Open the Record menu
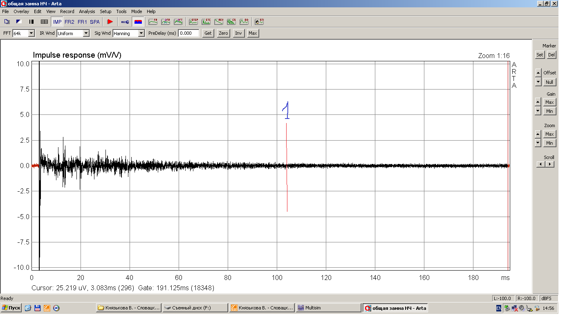This screenshot has width=565, height=318. pos(67,11)
